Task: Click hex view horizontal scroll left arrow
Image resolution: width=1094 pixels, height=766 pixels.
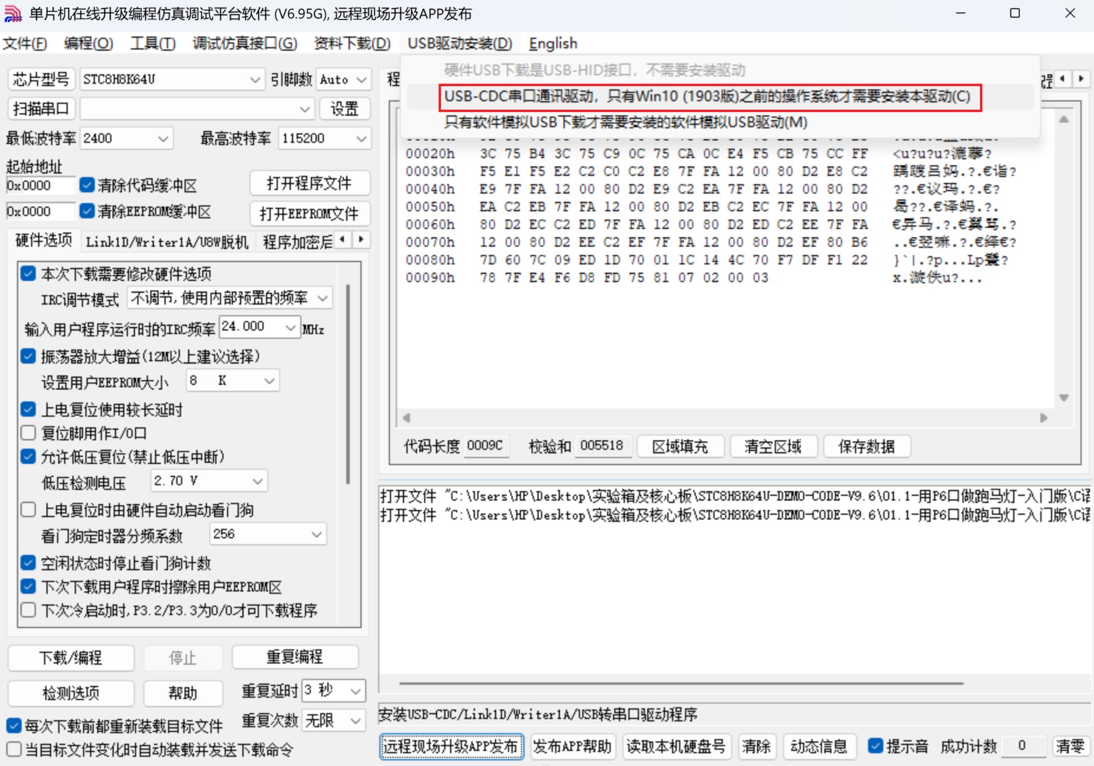Action: [407, 418]
